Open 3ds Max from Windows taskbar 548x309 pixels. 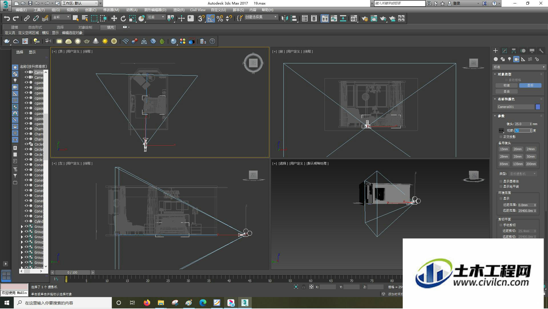tap(245, 303)
